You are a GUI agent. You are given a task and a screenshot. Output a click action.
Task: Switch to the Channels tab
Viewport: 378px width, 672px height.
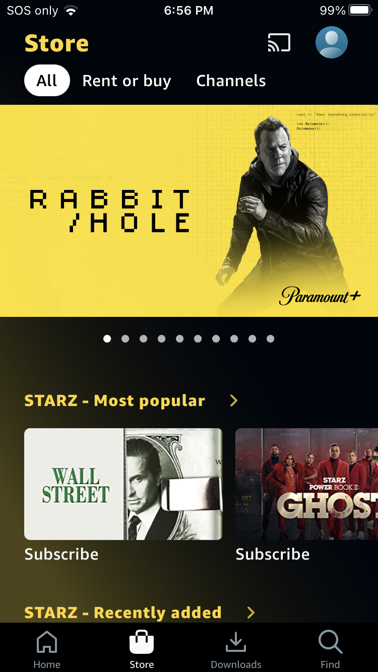(x=231, y=81)
